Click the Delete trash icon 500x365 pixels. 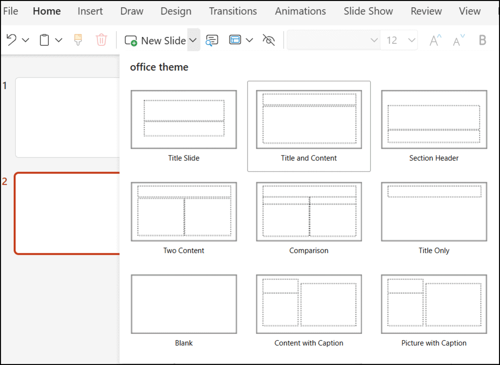(101, 40)
